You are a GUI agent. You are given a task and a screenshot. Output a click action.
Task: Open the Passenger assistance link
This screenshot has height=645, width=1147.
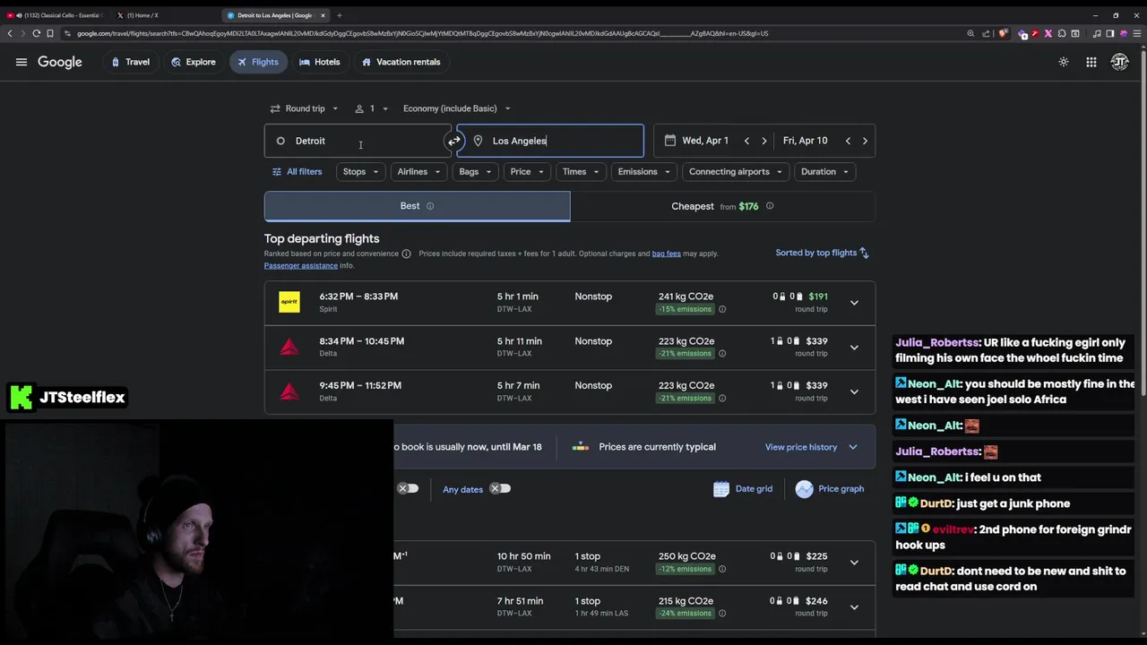(x=300, y=265)
